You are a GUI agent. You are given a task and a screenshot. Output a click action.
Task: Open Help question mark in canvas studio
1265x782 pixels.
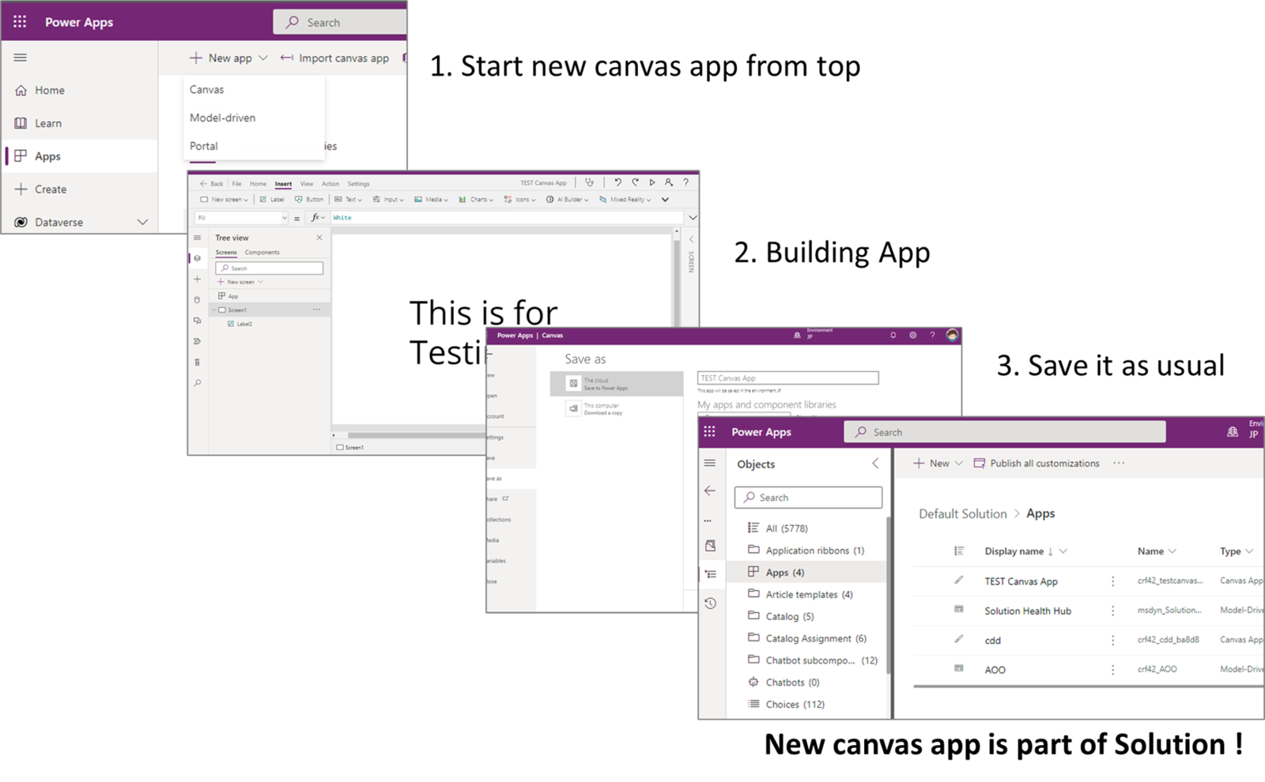point(686,182)
